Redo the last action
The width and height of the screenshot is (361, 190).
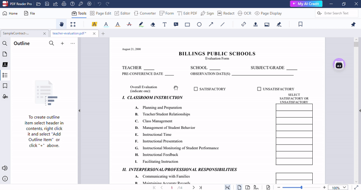tap(107, 4)
